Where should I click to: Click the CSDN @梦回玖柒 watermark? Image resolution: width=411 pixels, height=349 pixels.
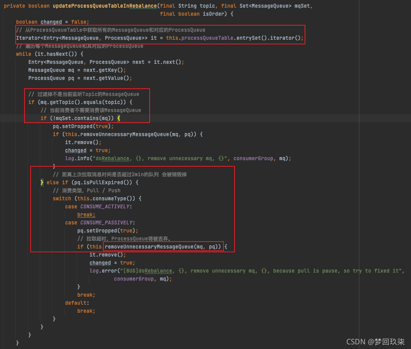click(375, 342)
